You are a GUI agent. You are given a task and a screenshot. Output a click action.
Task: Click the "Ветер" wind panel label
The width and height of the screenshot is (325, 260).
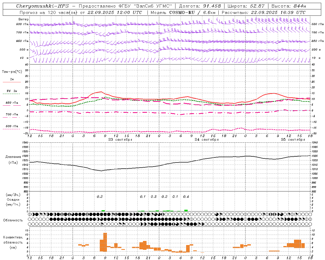[x=24, y=19]
